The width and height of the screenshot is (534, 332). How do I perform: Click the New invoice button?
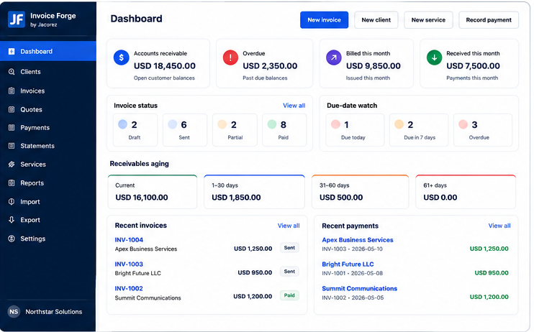[324, 20]
